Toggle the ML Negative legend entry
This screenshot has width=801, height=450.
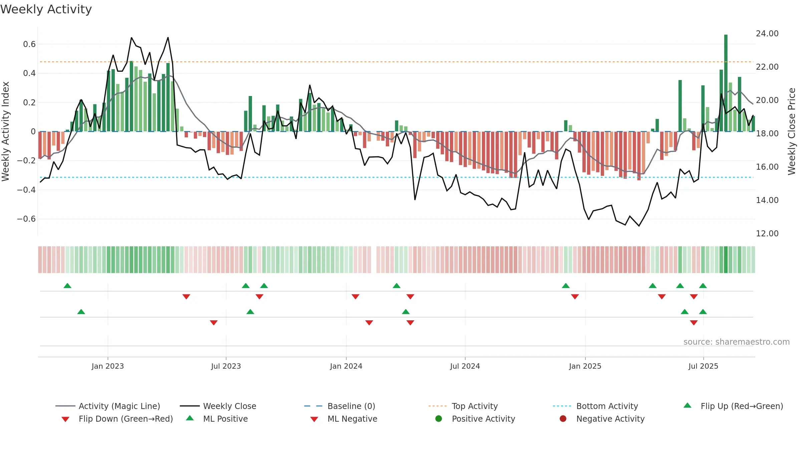pyautogui.click(x=344, y=419)
